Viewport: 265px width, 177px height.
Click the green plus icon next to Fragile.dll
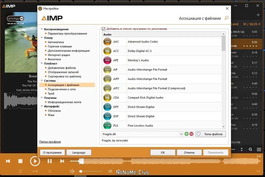(186, 134)
